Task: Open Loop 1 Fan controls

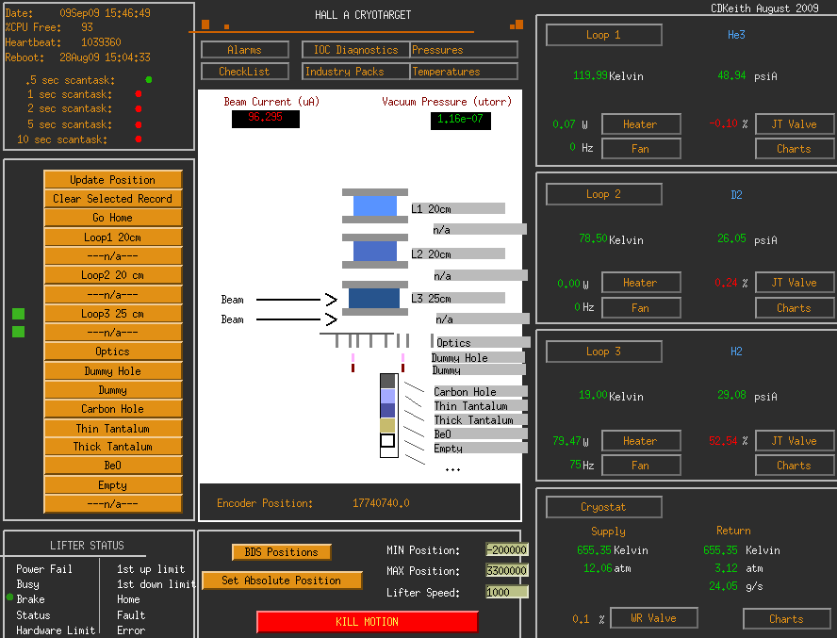Action: coord(641,148)
